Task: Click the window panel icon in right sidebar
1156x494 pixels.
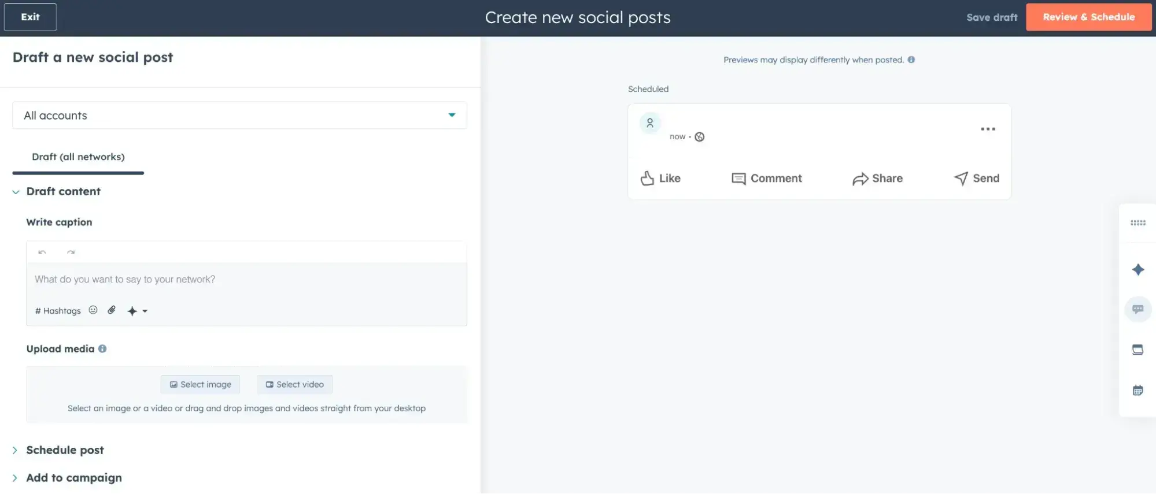Action: click(1137, 350)
